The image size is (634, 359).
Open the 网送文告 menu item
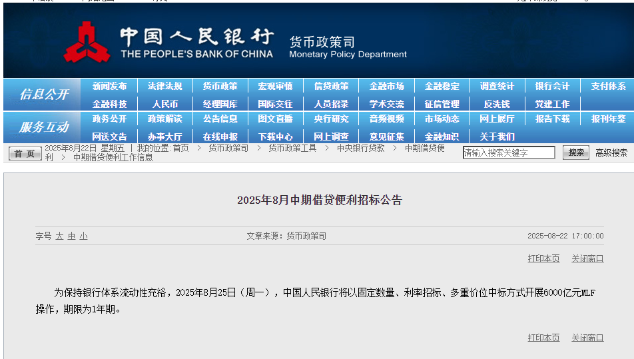(109, 137)
